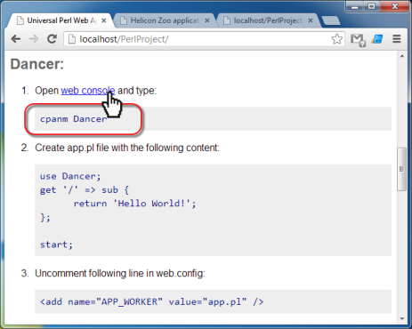Bookmark this page with the star icon
Screen dimensions: 412x329
click(x=336, y=39)
